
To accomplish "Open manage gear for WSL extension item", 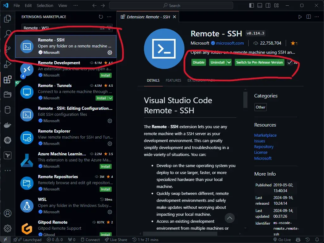I will 110,212.
